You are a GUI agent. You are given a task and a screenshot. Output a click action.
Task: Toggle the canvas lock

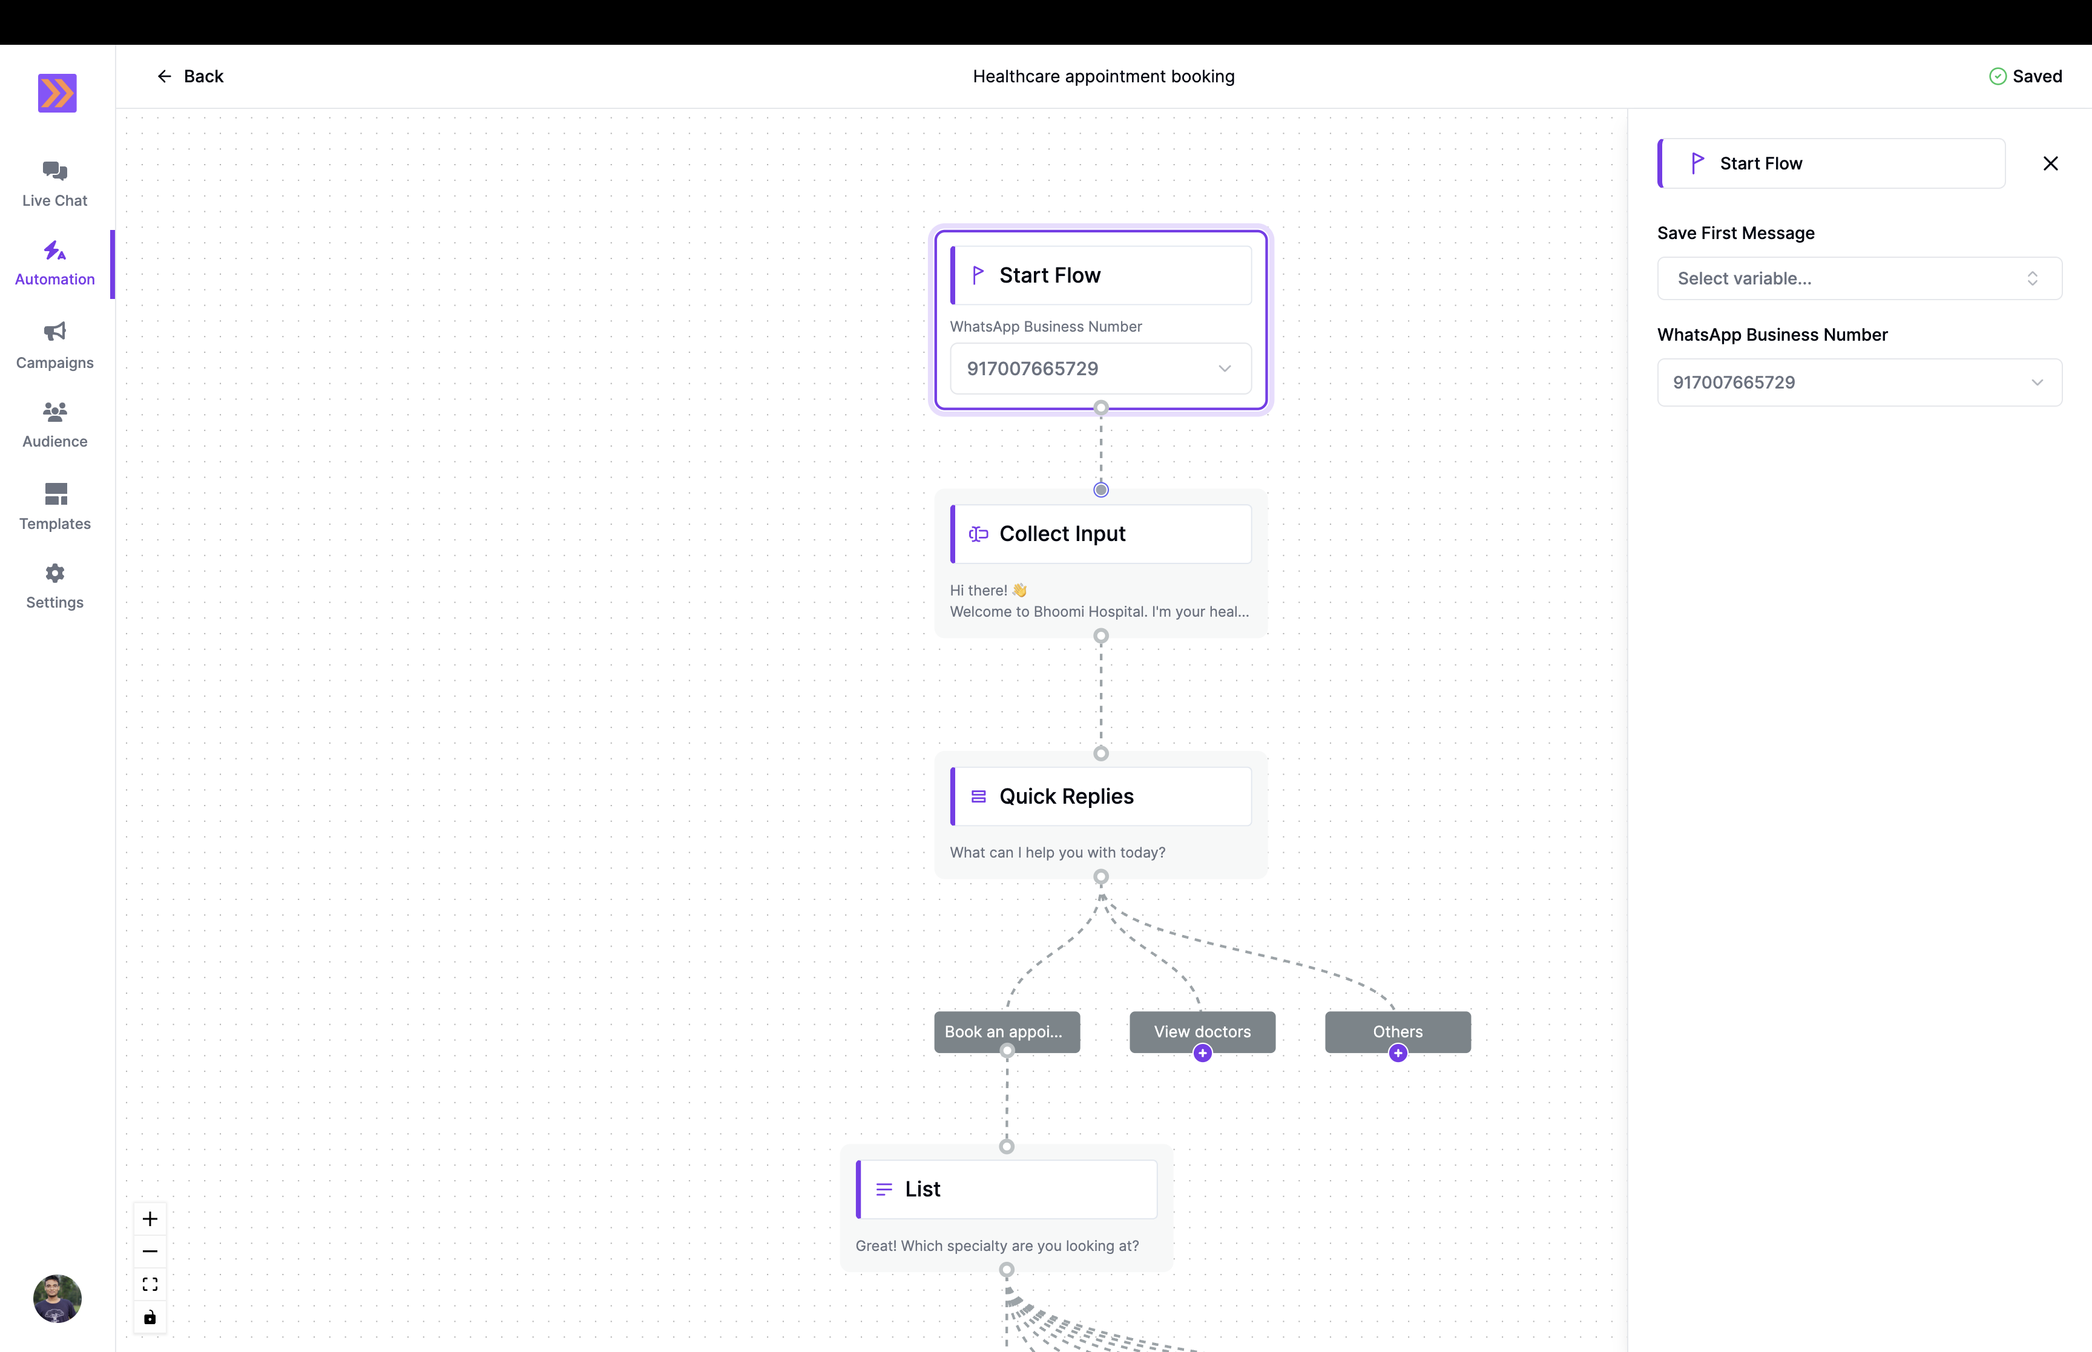150,1317
